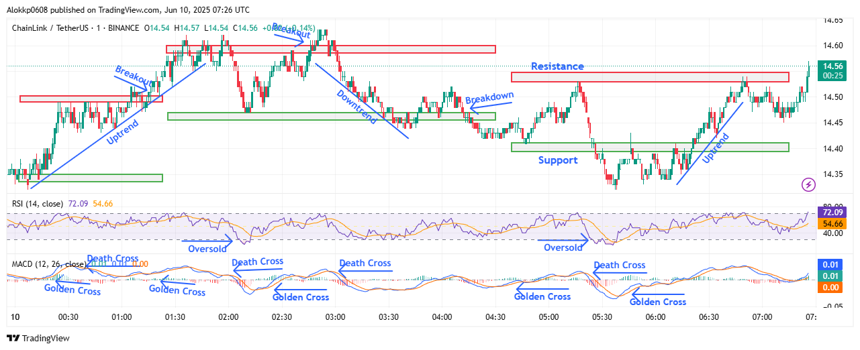Click the 06:00 time axis label
860x350 pixels.
(x=655, y=317)
